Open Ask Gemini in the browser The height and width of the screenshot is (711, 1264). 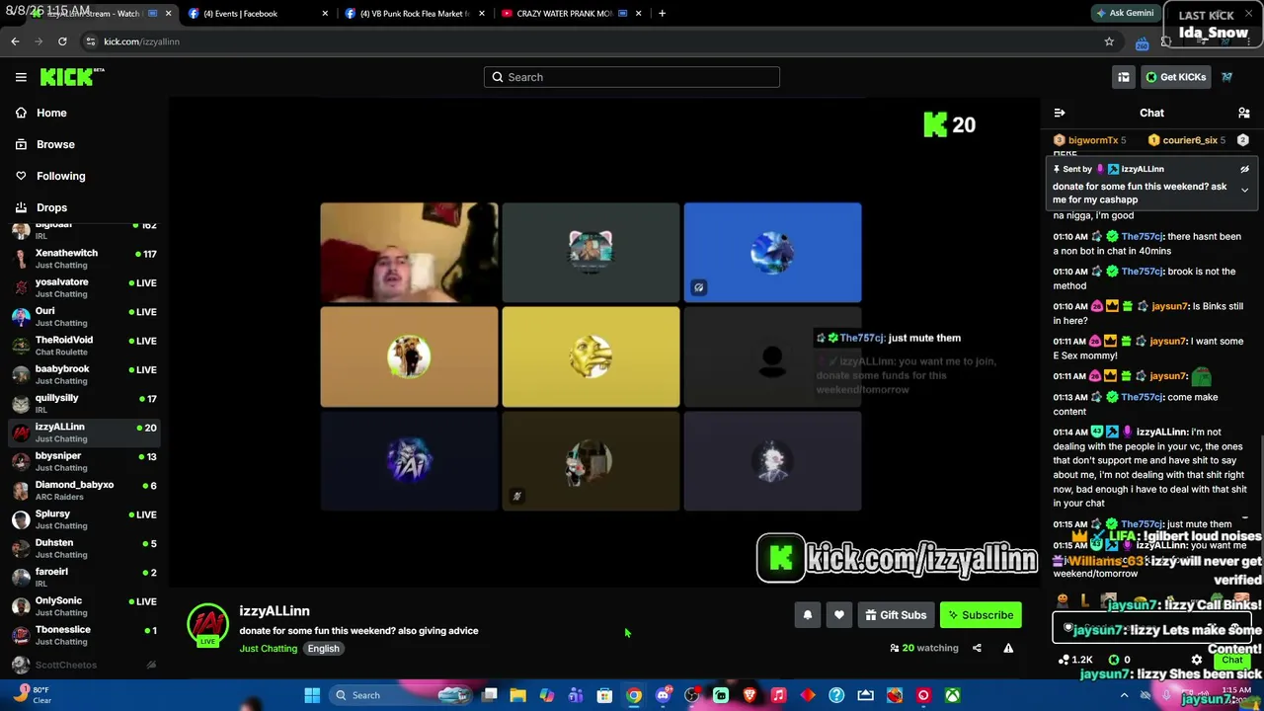1124,14
